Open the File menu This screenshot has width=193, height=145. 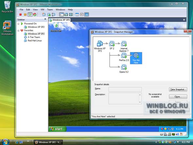[x=21, y=9]
